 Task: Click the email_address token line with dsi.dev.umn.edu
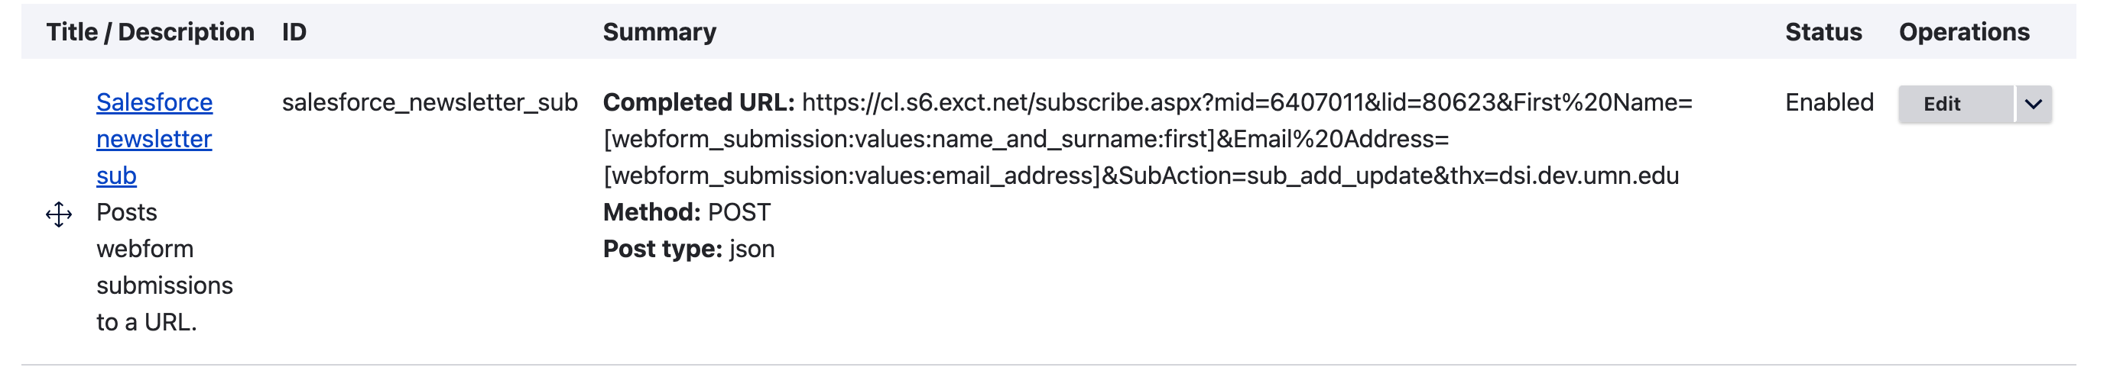[x=1140, y=176]
